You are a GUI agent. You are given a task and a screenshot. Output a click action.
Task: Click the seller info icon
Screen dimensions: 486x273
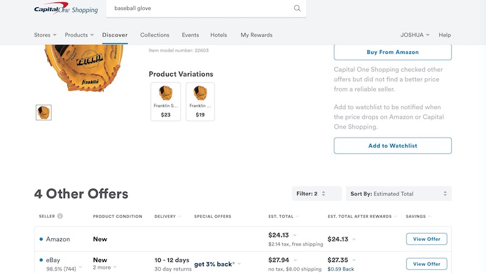[x=60, y=216]
